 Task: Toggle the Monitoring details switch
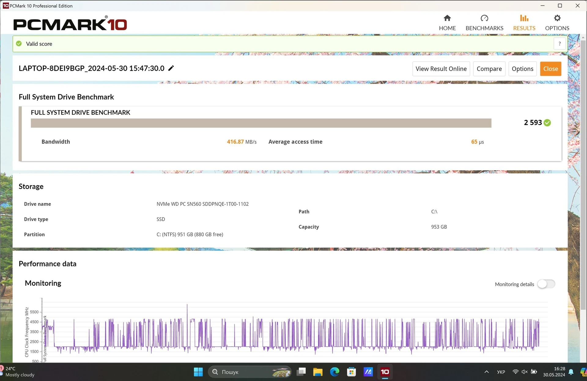[x=546, y=284]
